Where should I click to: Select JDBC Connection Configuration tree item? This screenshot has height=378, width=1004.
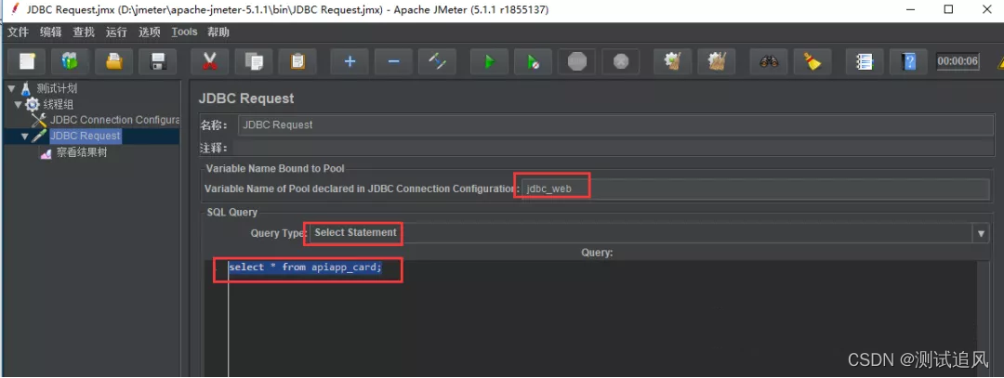click(115, 120)
